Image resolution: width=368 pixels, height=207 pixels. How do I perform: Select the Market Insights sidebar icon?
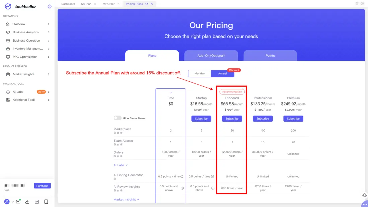tap(7, 74)
